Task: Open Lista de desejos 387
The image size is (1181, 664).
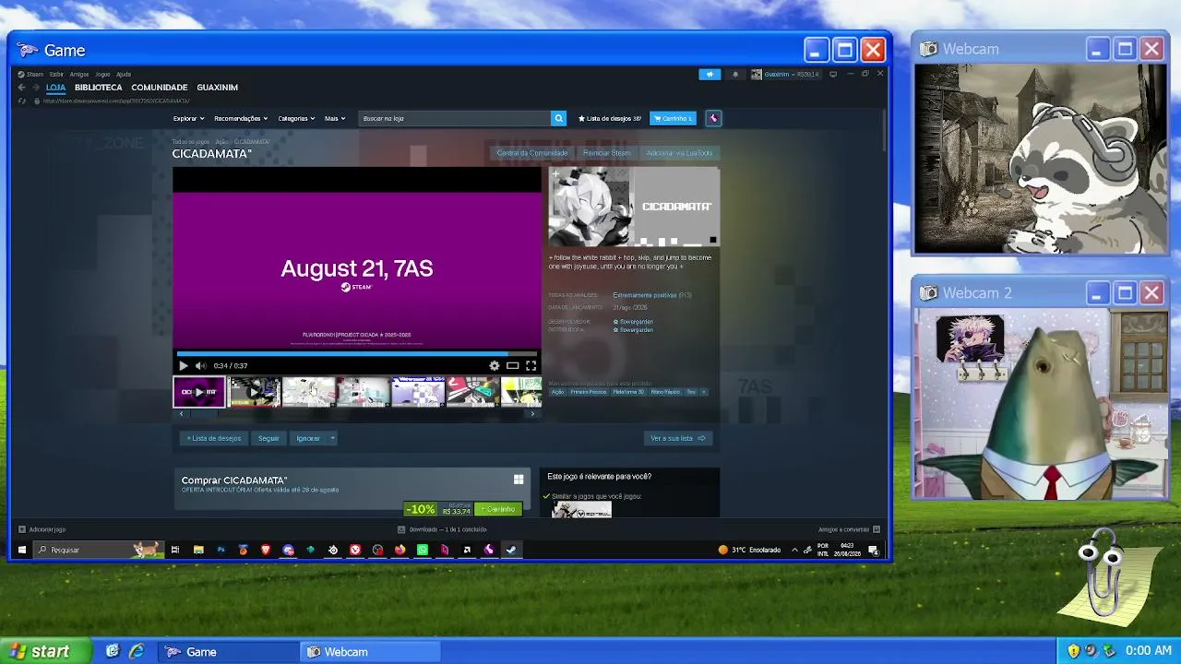Action: (x=610, y=118)
